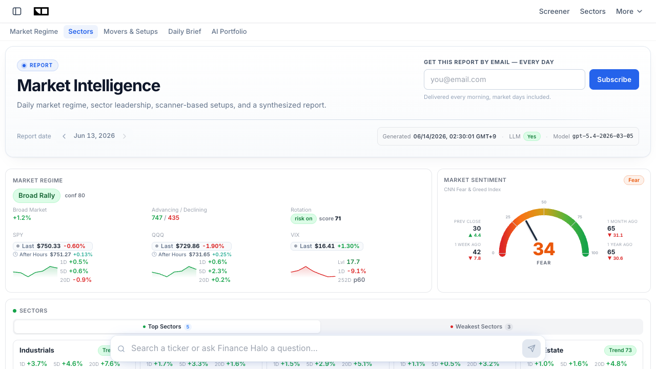Switch to Movers & Setups tab
The width and height of the screenshot is (656, 369).
pyautogui.click(x=131, y=32)
